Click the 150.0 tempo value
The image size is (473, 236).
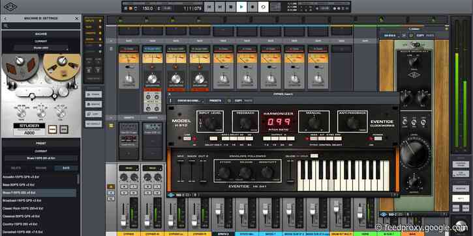147,8
